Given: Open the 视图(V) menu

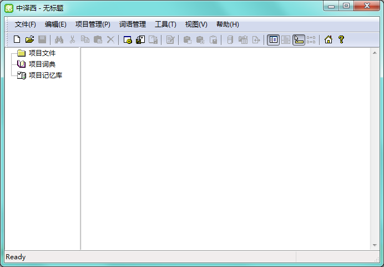Looking at the screenshot, I should coord(196,24).
